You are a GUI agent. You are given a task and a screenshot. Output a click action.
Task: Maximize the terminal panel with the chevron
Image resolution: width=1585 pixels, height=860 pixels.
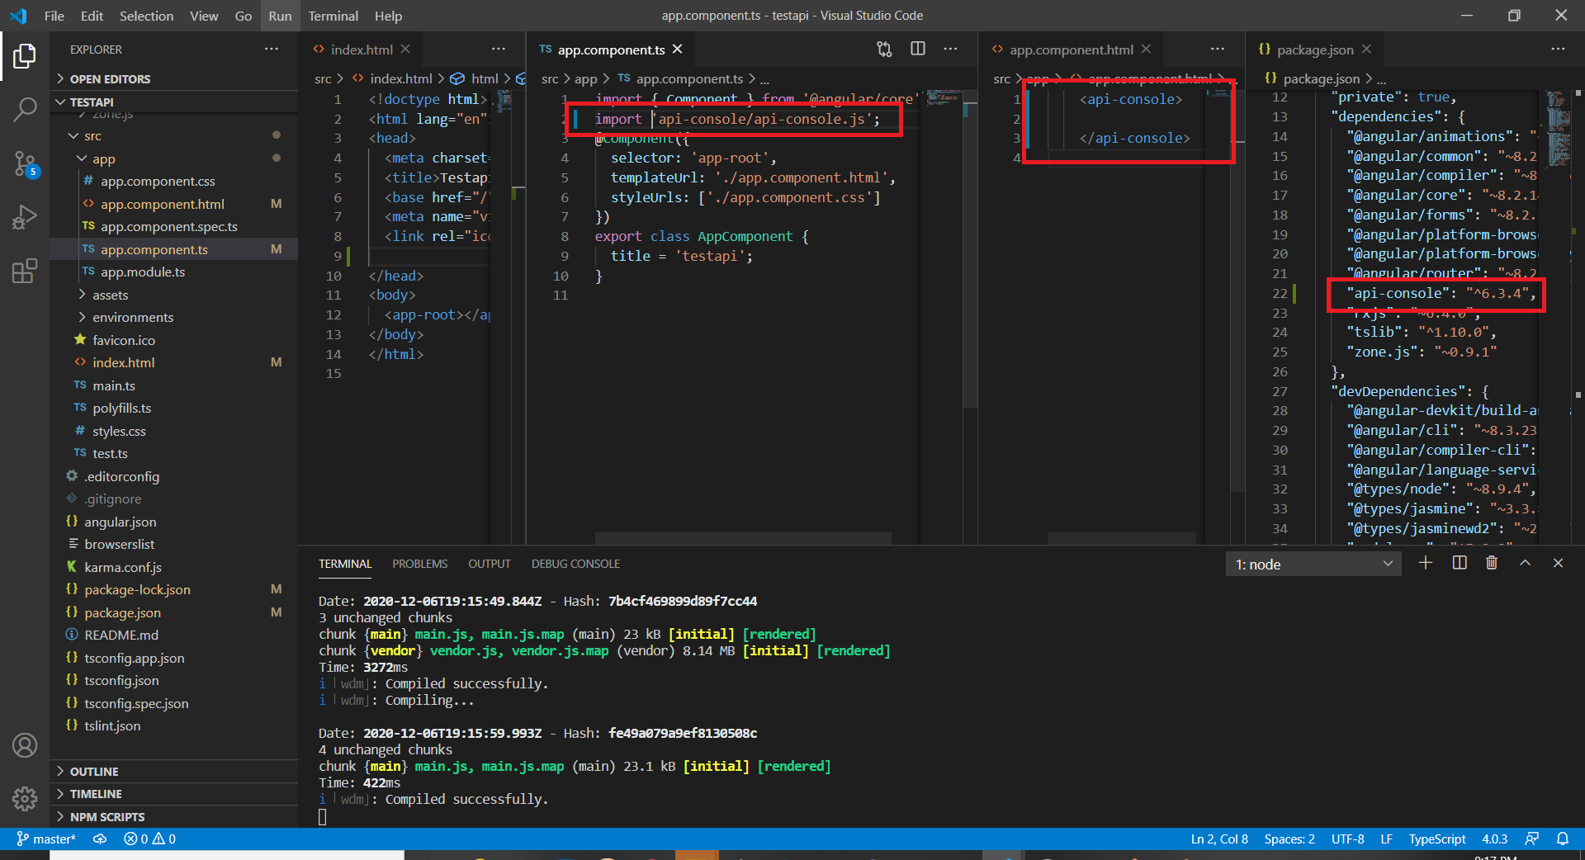(x=1525, y=563)
